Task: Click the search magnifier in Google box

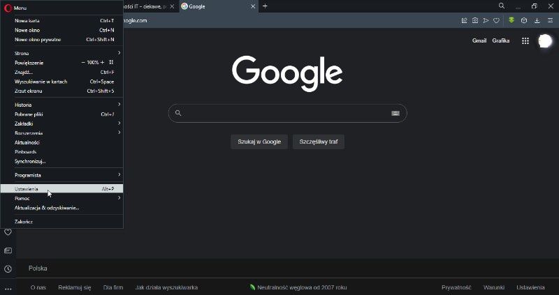Action: (x=178, y=113)
